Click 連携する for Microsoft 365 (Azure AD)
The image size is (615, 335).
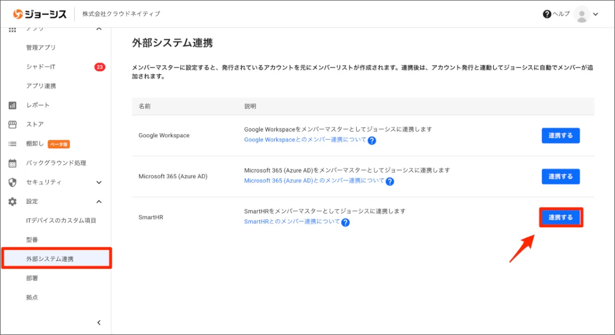pyautogui.click(x=561, y=177)
